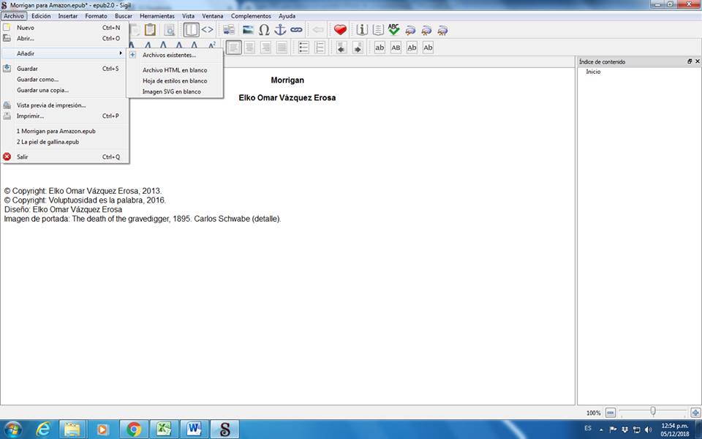Click the anchor insert ID icon
The image size is (702, 439).
click(280, 30)
